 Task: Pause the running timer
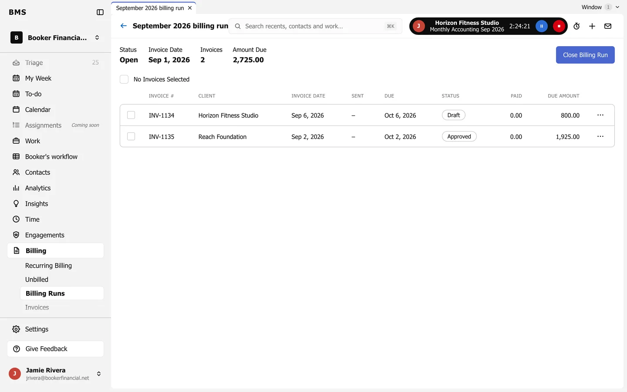[x=542, y=26]
